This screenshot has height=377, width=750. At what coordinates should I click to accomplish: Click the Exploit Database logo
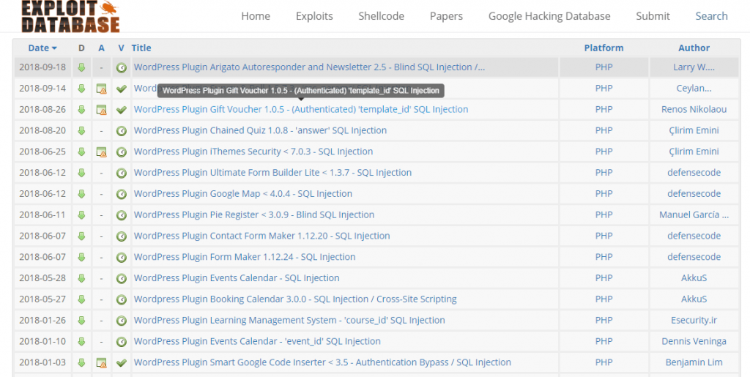pyautogui.click(x=70, y=16)
